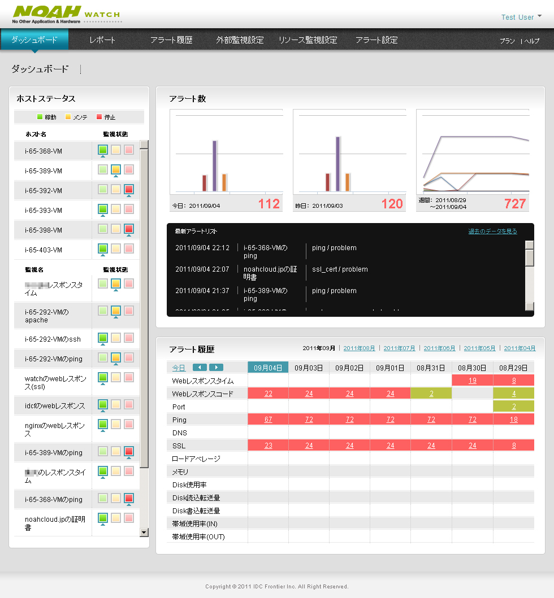Click red stopped icon for i-65-398-VM

[129, 229]
